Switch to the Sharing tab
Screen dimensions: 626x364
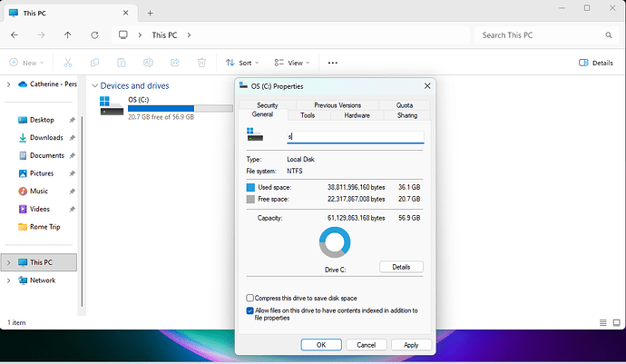click(x=406, y=115)
